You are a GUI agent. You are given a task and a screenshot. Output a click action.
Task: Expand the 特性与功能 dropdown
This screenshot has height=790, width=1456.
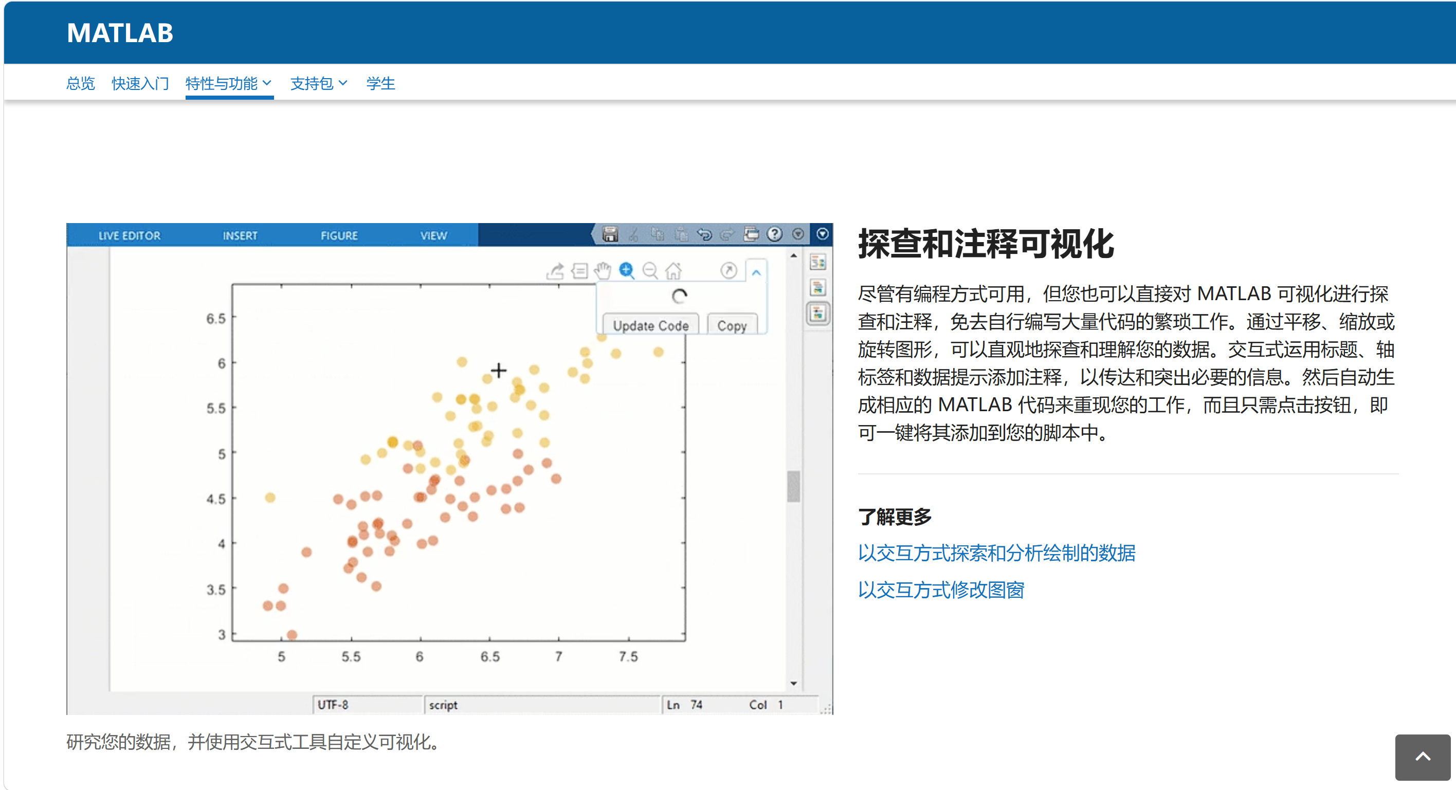click(x=228, y=84)
